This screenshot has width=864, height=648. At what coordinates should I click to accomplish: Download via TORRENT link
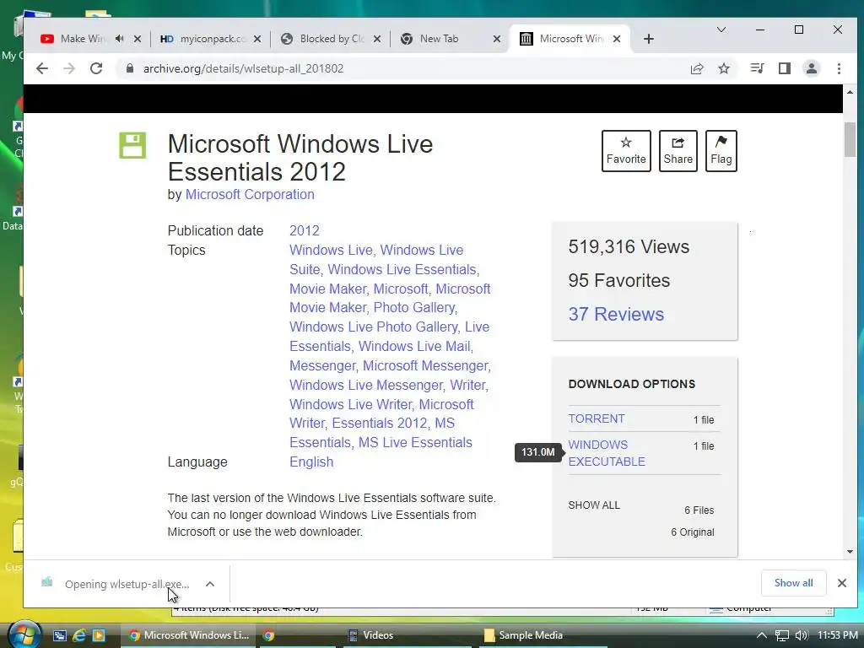(597, 418)
